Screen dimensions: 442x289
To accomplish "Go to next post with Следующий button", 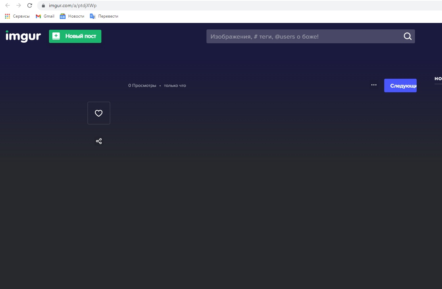I will (400, 86).
